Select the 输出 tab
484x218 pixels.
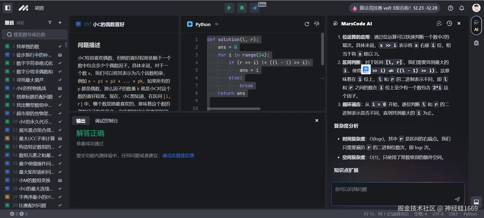pos(81,121)
